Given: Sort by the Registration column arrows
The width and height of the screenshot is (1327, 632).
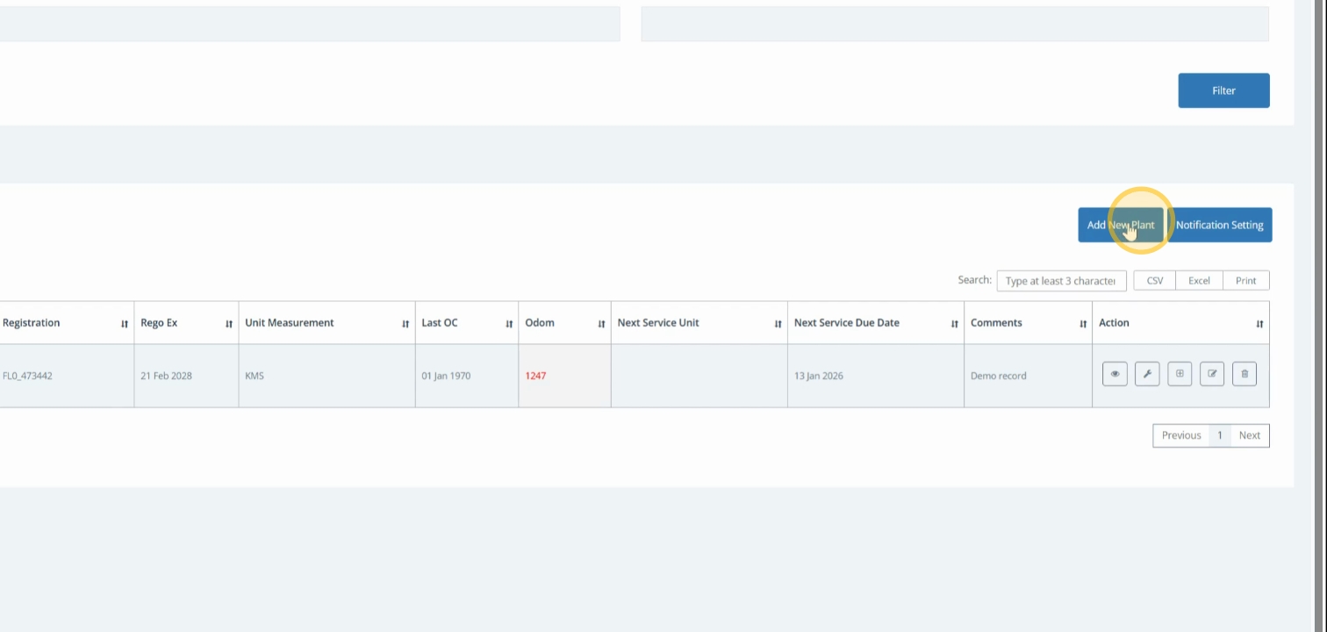Looking at the screenshot, I should [125, 324].
